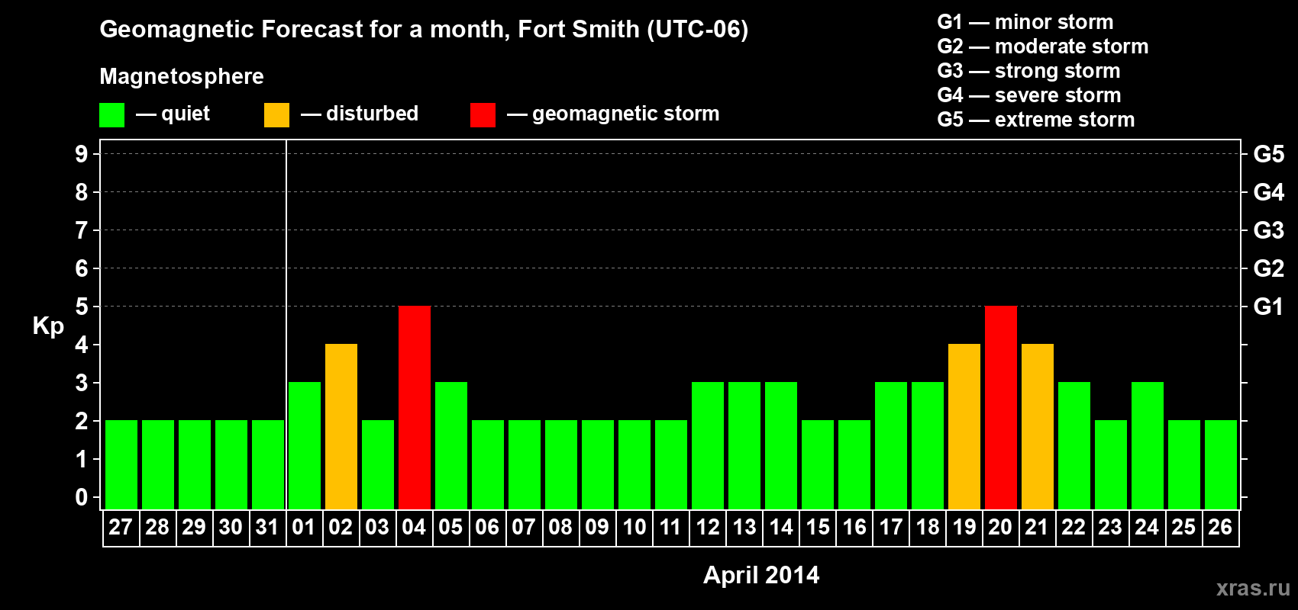Click the orange bar for April 21
Image resolution: width=1298 pixels, height=610 pixels.
point(1038,427)
